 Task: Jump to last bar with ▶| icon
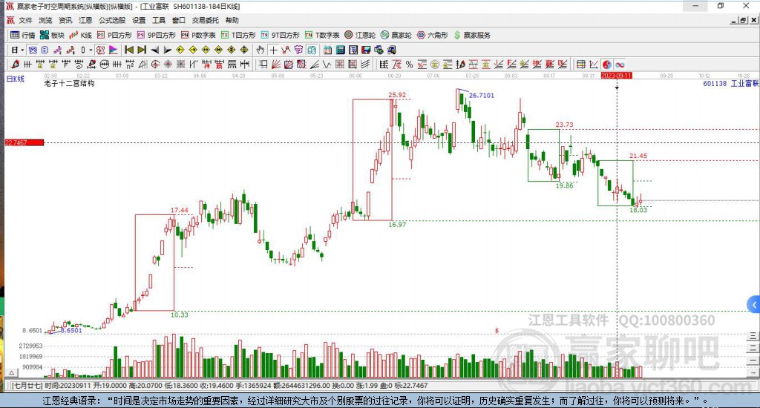[x=142, y=50]
